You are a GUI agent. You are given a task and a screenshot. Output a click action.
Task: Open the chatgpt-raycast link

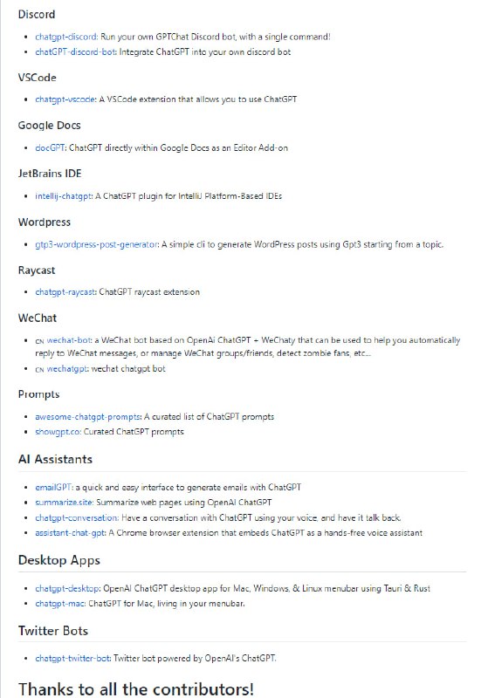(65, 292)
